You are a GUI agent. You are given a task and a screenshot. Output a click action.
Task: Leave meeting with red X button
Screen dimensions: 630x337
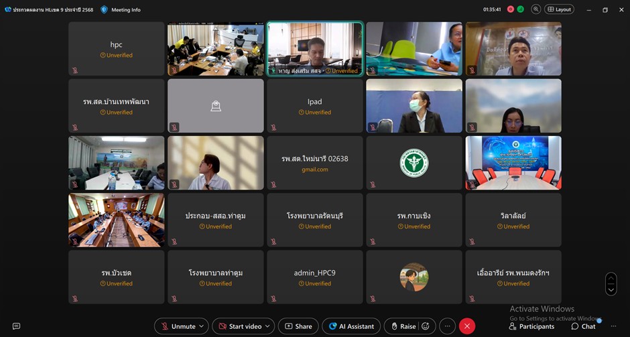[467, 326]
